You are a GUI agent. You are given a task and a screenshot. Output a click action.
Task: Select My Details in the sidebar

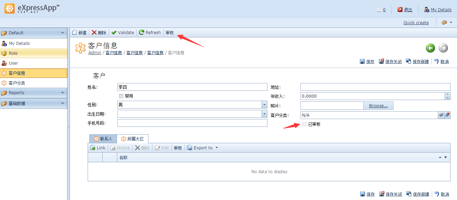[33, 43]
